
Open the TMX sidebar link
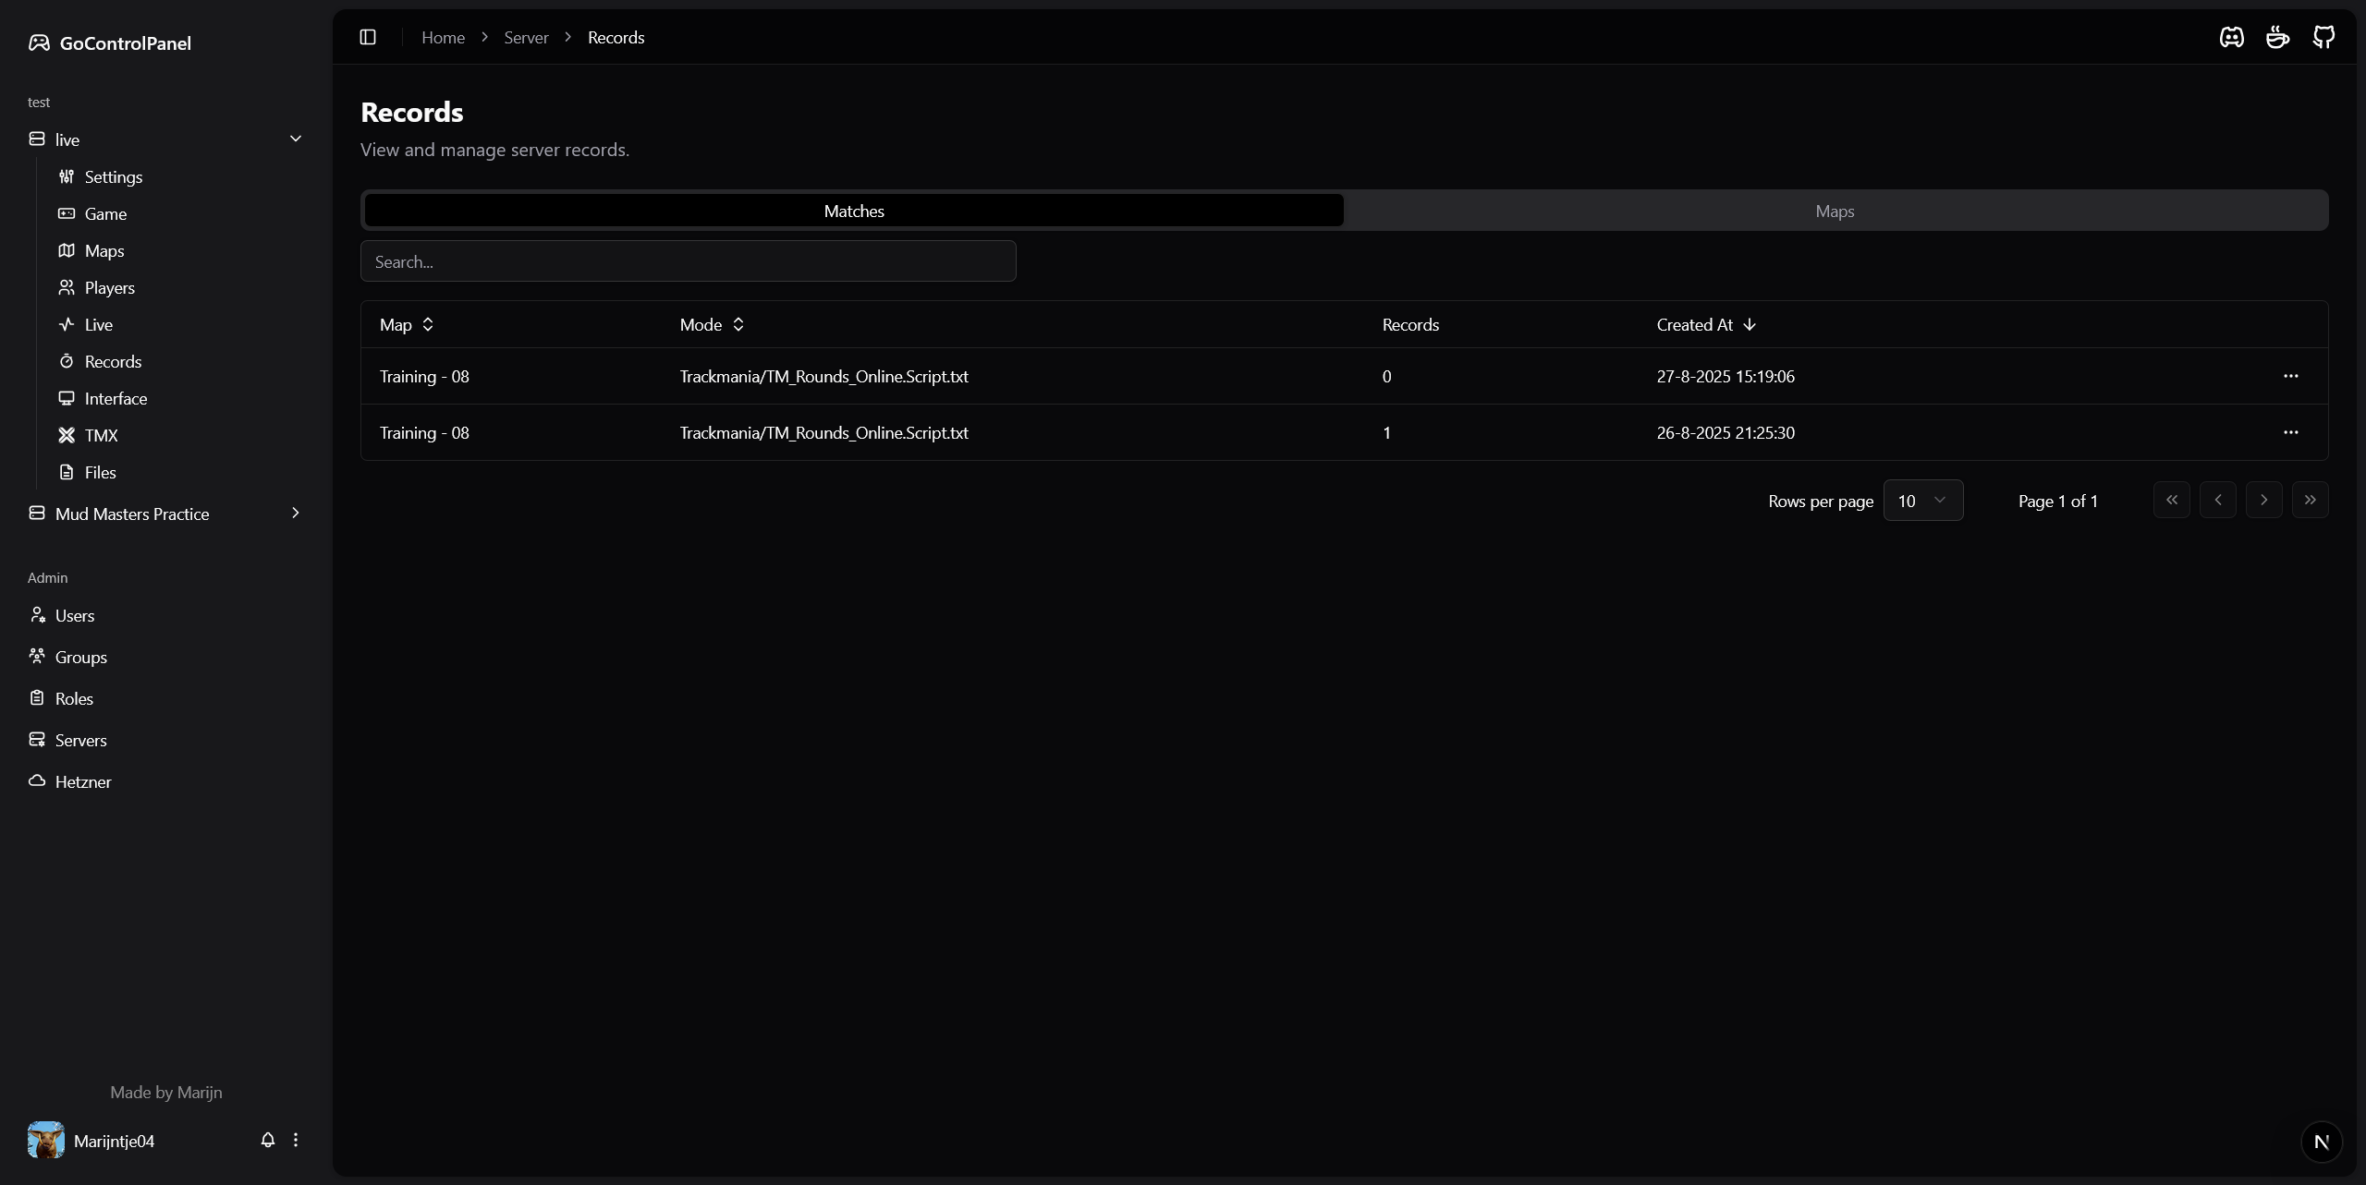pos(101,435)
